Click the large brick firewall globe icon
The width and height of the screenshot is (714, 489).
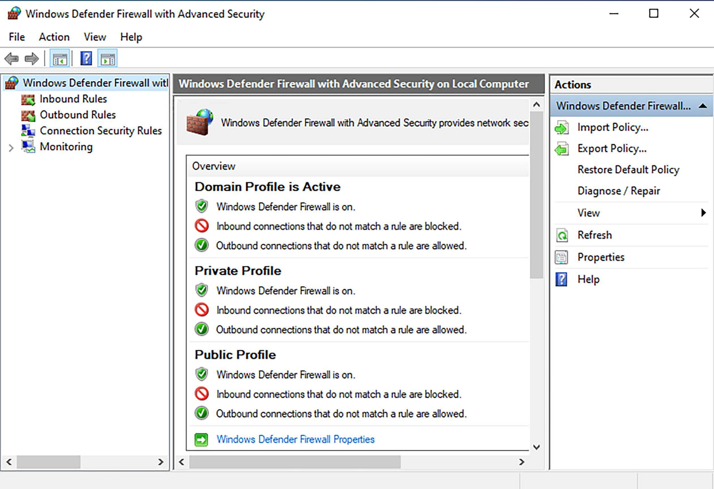[x=200, y=122]
